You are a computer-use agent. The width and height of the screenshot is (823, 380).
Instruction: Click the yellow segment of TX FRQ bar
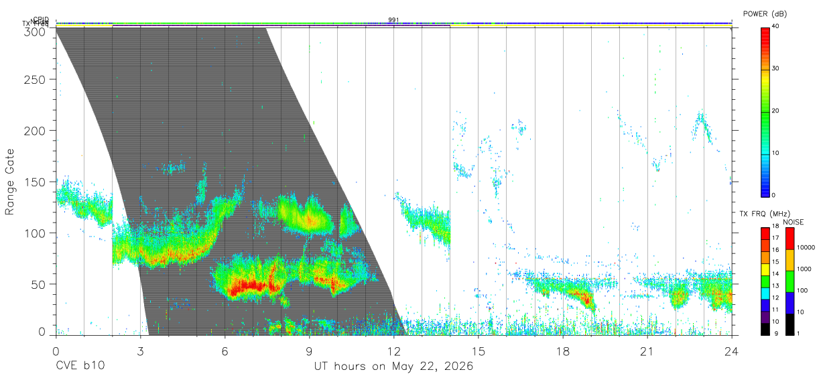765,269
